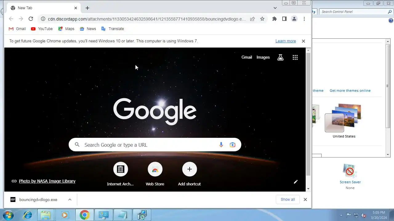
Task: Customize this page pencil icon
Action: click(296, 182)
